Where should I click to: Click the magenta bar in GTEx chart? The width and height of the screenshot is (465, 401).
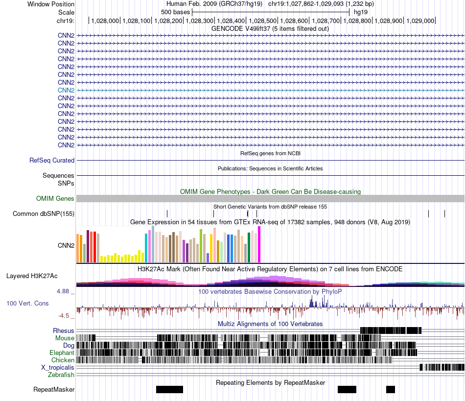pyautogui.click(x=259, y=244)
